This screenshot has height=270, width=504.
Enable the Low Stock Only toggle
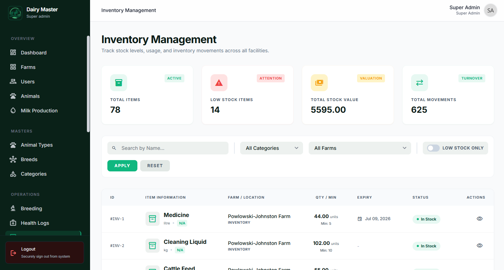(x=433, y=148)
